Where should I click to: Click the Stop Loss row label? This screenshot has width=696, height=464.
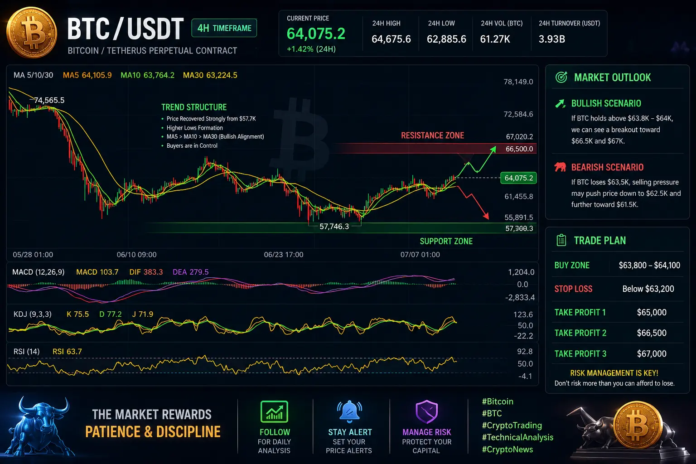[x=573, y=289]
